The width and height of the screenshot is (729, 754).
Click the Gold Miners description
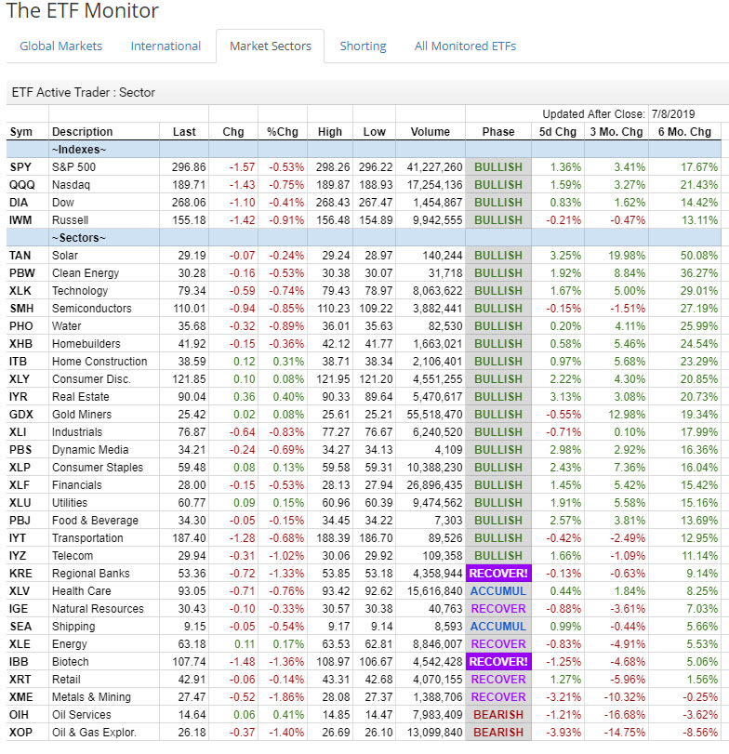(x=82, y=415)
